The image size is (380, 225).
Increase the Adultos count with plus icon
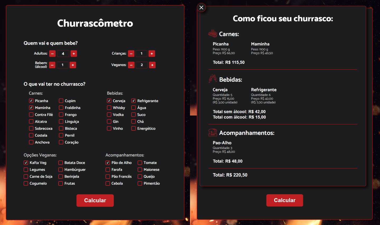[x=74, y=53]
